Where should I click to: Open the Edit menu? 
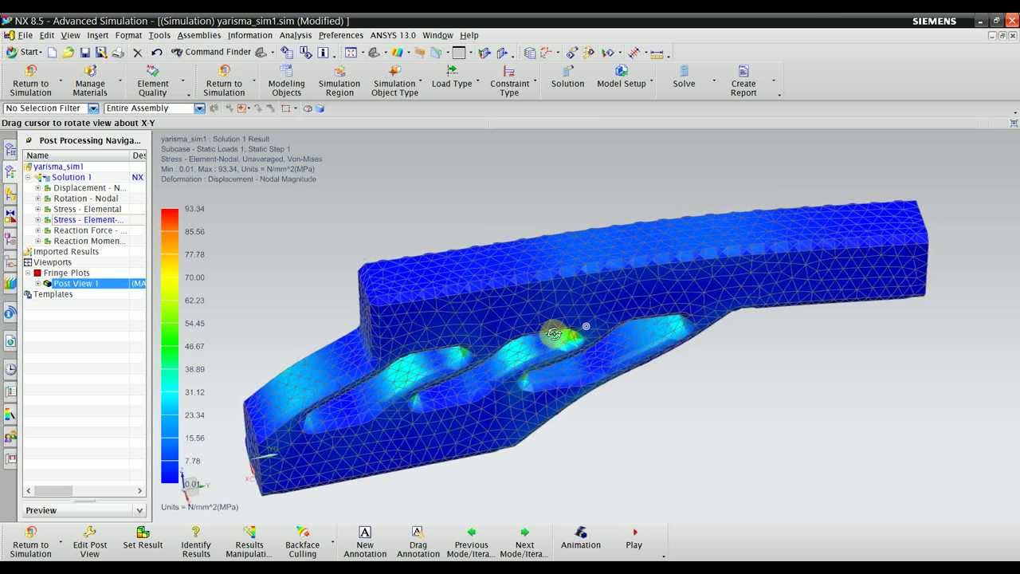click(47, 35)
